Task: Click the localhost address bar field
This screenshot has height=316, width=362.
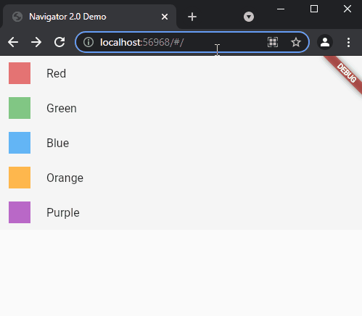Action: (192, 42)
